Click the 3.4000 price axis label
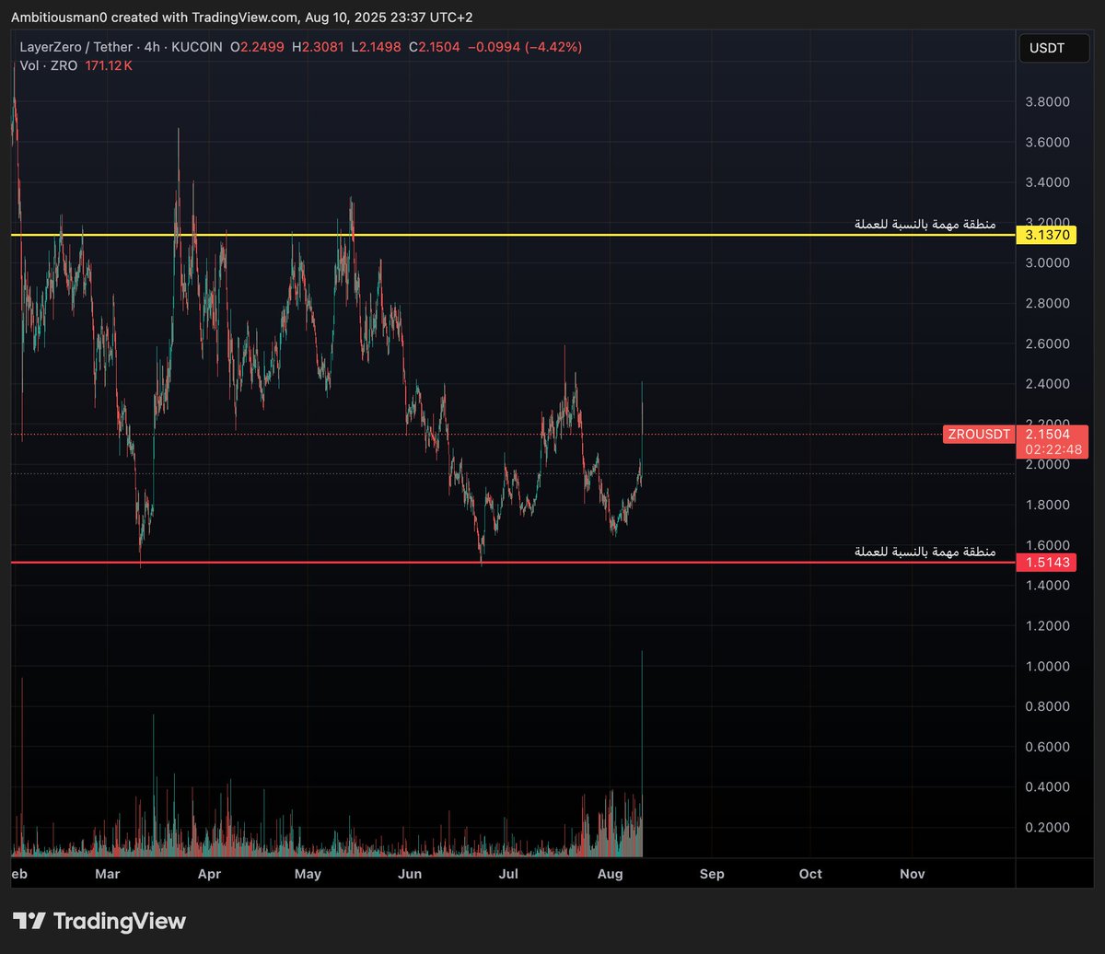The image size is (1105, 954). pos(1048,182)
